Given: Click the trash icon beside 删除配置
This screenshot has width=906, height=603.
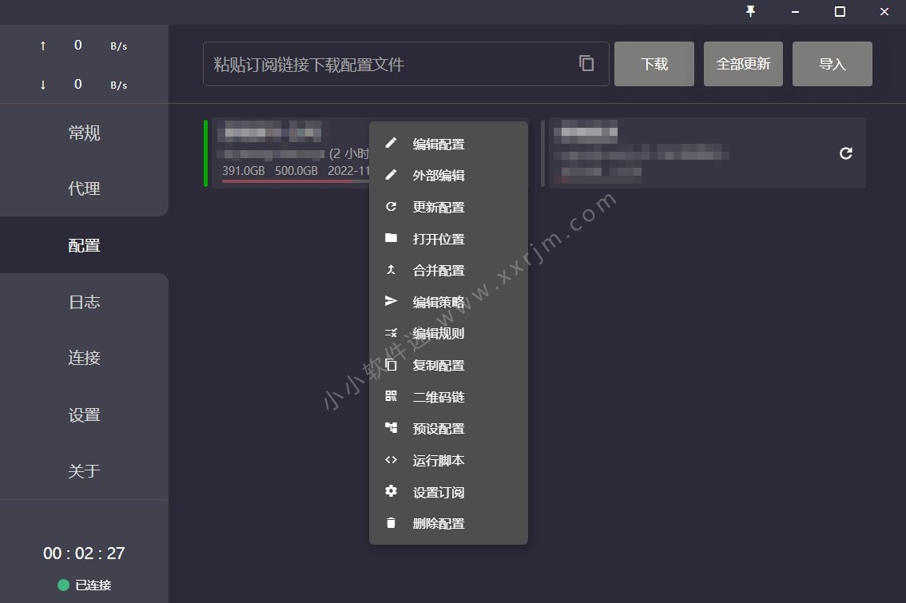Looking at the screenshot, I should (x=391, y=522).
